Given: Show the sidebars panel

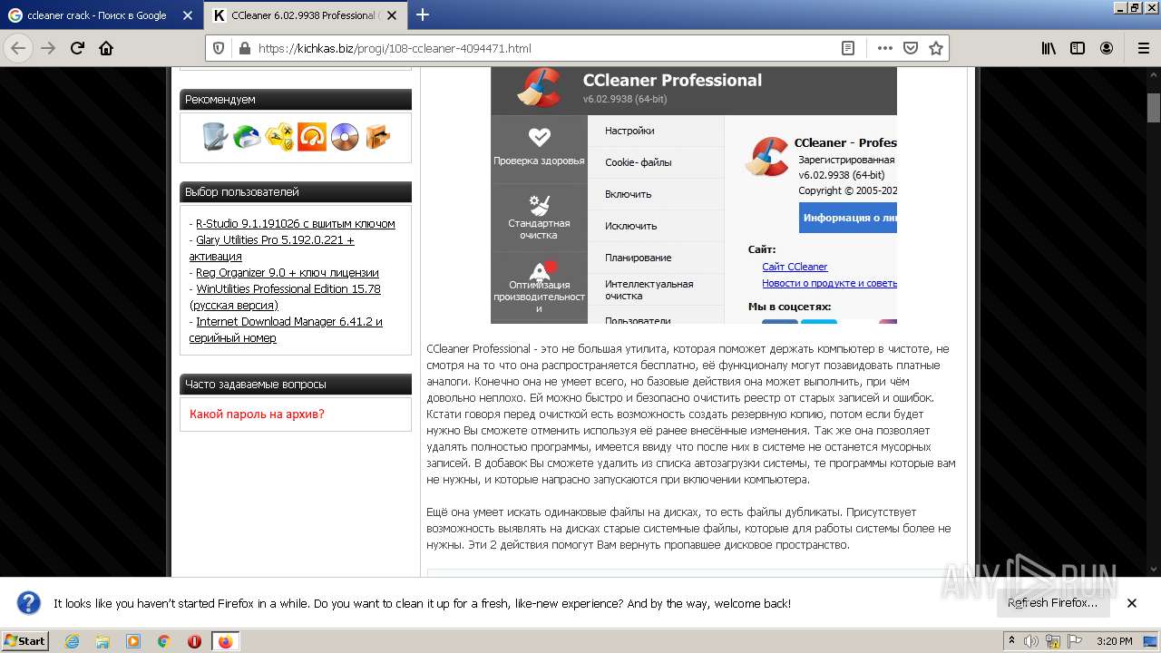Looking at the screenshot, I should [x=1078, y=48].
